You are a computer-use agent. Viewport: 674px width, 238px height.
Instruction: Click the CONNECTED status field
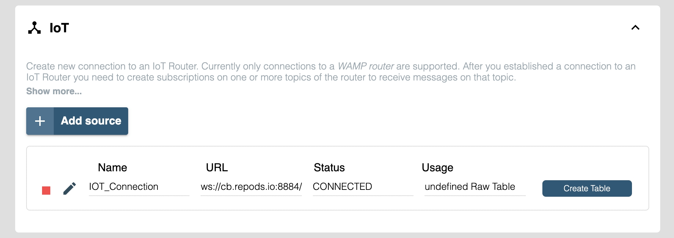(363, 187)
